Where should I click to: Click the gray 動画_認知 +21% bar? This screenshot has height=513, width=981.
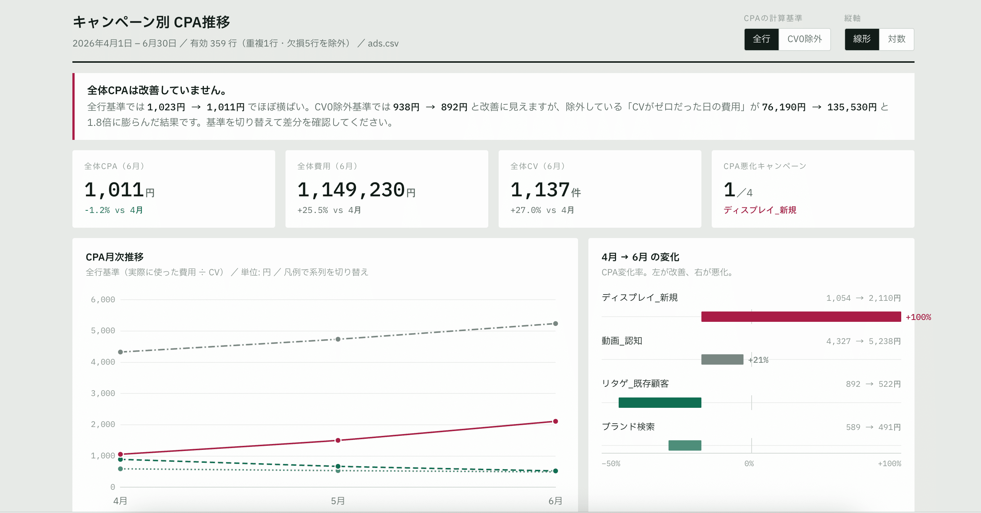click(x=722, y=359)
